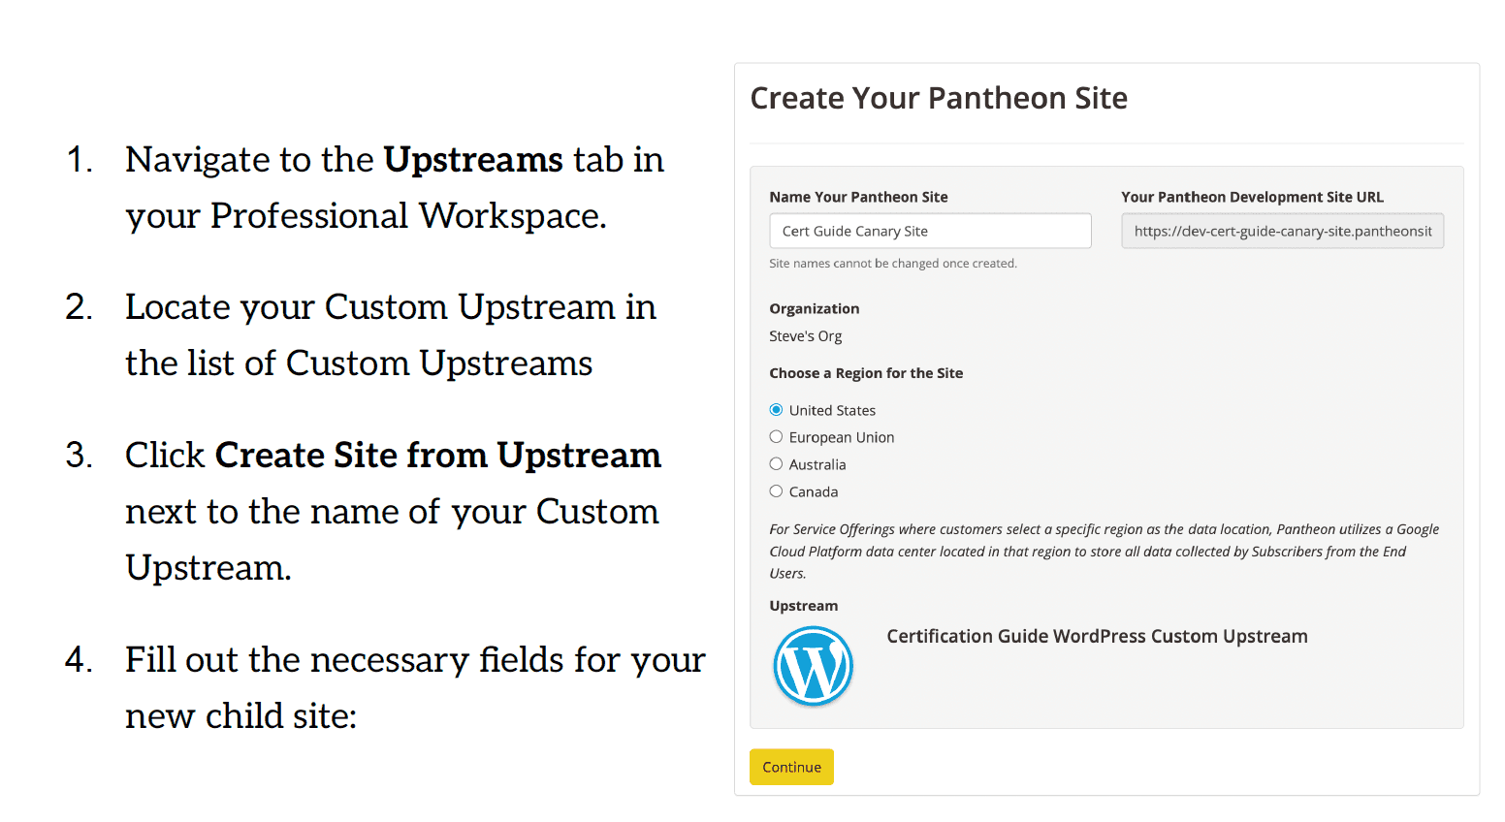Image resolution: width=1505 pixels, height=822 pixels.
Task: Click the data location disclaimer text
Action: click(x=1104, y=551)
